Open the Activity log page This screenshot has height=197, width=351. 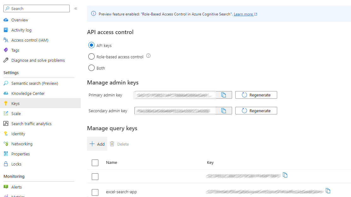(x=21, y=30)
